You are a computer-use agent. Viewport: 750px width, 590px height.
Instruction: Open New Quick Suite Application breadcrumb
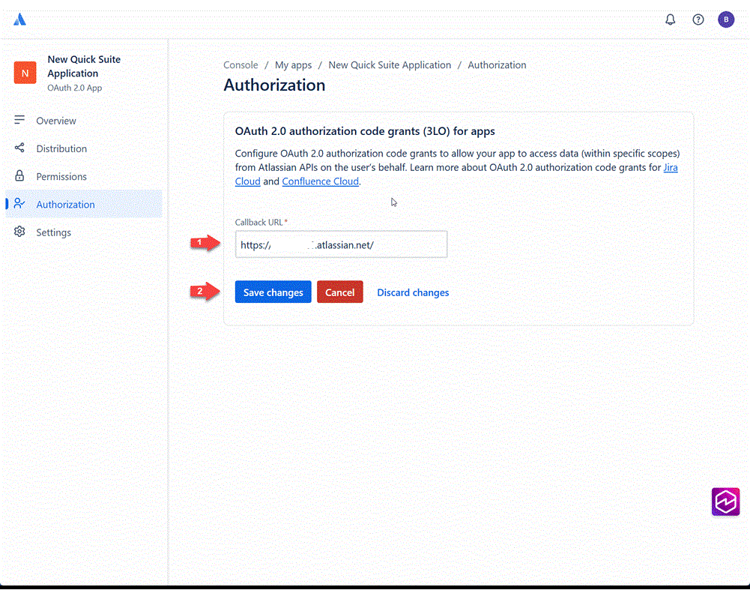coord(390,65)
